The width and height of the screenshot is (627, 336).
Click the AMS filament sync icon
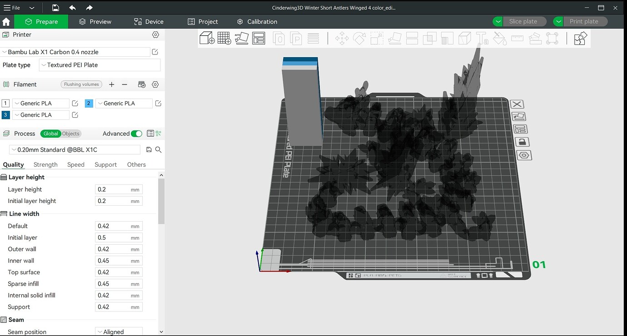pos(142,84)
